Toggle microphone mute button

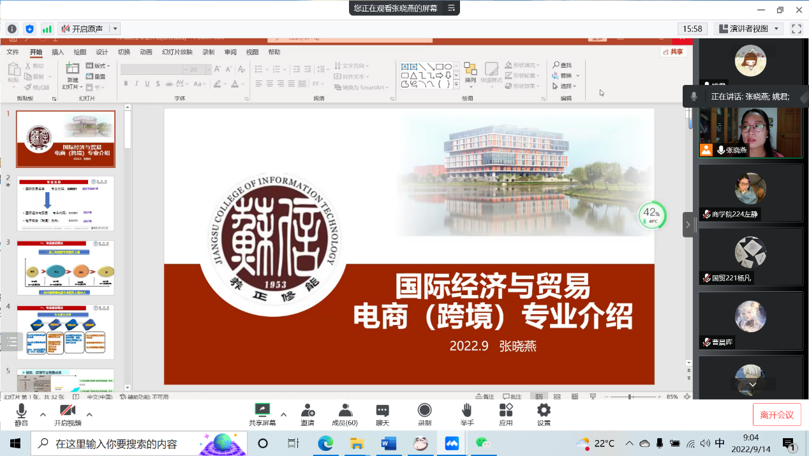point(22,411)
